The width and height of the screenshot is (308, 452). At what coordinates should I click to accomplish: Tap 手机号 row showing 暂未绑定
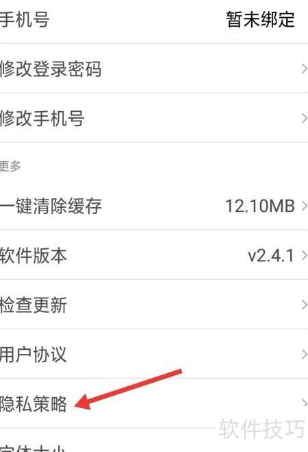[x=154, y=20]
